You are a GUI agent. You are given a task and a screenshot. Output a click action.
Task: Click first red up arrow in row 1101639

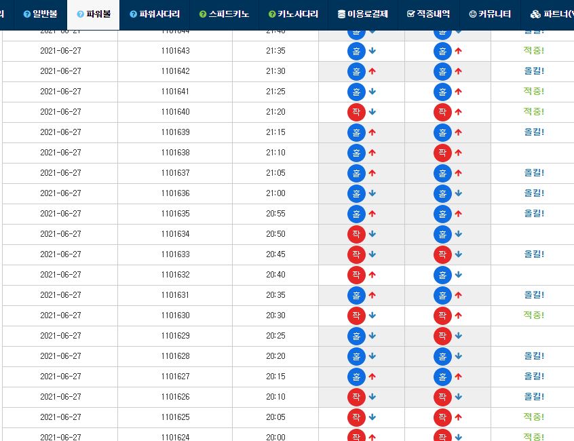372,132
